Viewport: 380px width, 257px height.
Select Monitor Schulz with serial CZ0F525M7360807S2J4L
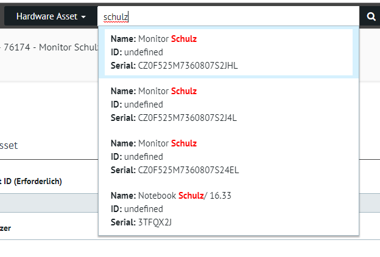228,105
